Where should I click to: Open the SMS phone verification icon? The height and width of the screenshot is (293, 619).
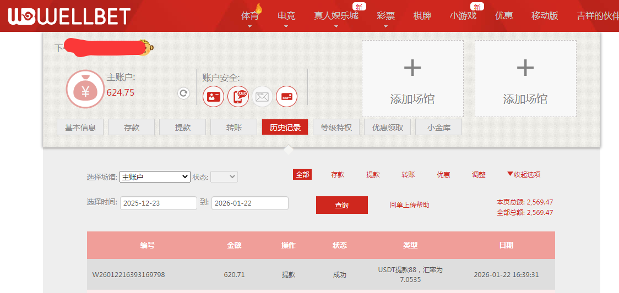point(238,97)
